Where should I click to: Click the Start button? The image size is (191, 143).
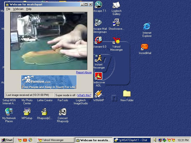[7, 140]
